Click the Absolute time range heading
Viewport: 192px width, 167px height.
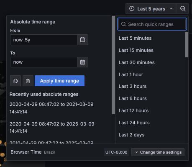[33, 22]
